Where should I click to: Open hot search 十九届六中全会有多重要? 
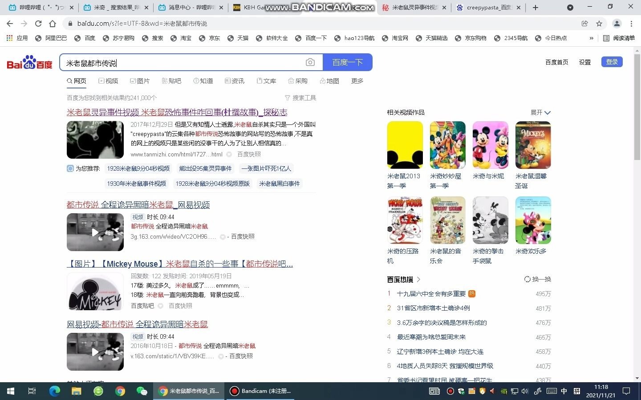click(431, 294)
